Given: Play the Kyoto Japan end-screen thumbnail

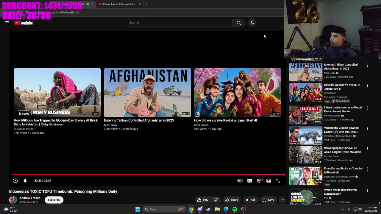Looking at the screenshot, I should 238,92.
